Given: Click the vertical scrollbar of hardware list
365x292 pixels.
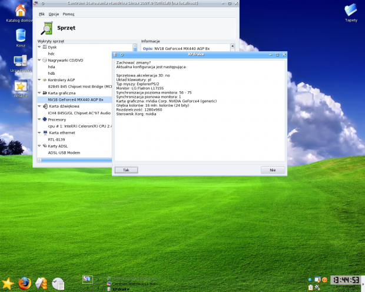Looking at the screenshot, I should (x=135, y=48).
